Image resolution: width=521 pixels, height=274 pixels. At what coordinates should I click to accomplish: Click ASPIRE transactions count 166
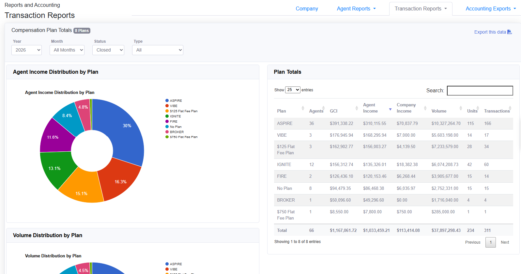point(488,123)
